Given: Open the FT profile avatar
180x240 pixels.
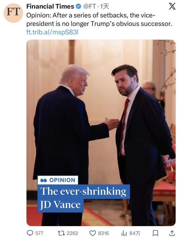Looking at the screenshot, I should (x=13, y=13).
